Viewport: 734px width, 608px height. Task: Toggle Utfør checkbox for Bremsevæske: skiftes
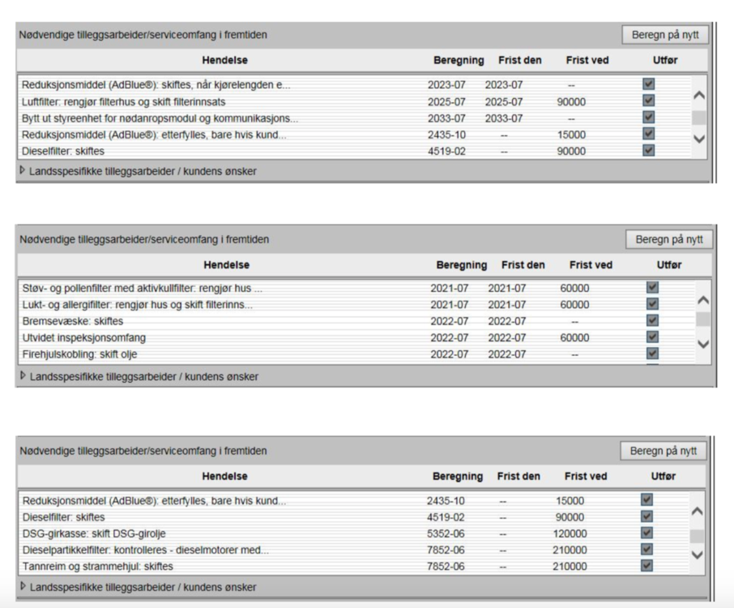tap(652, 320)
